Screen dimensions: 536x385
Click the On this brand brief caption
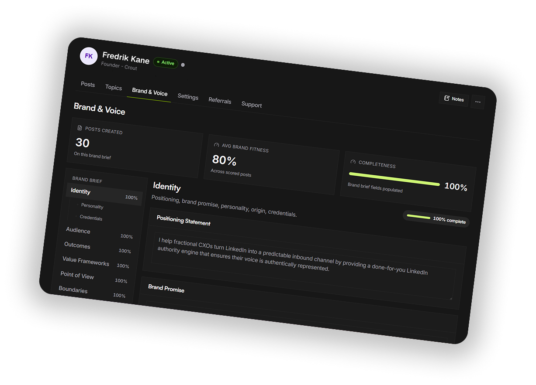tap(93, 155)
